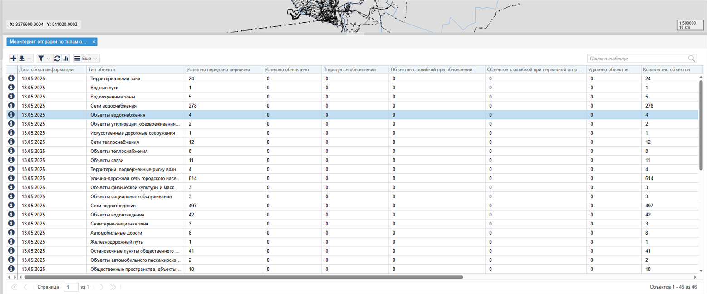Open info icon for Территории, подверженные риску row
This screenshot has height=294, width=707.
pos(11,169)
